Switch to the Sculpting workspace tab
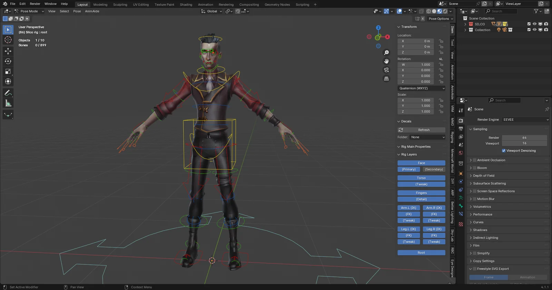The height and width of the screenshot is (290, 552). click(x=120, y=4)
